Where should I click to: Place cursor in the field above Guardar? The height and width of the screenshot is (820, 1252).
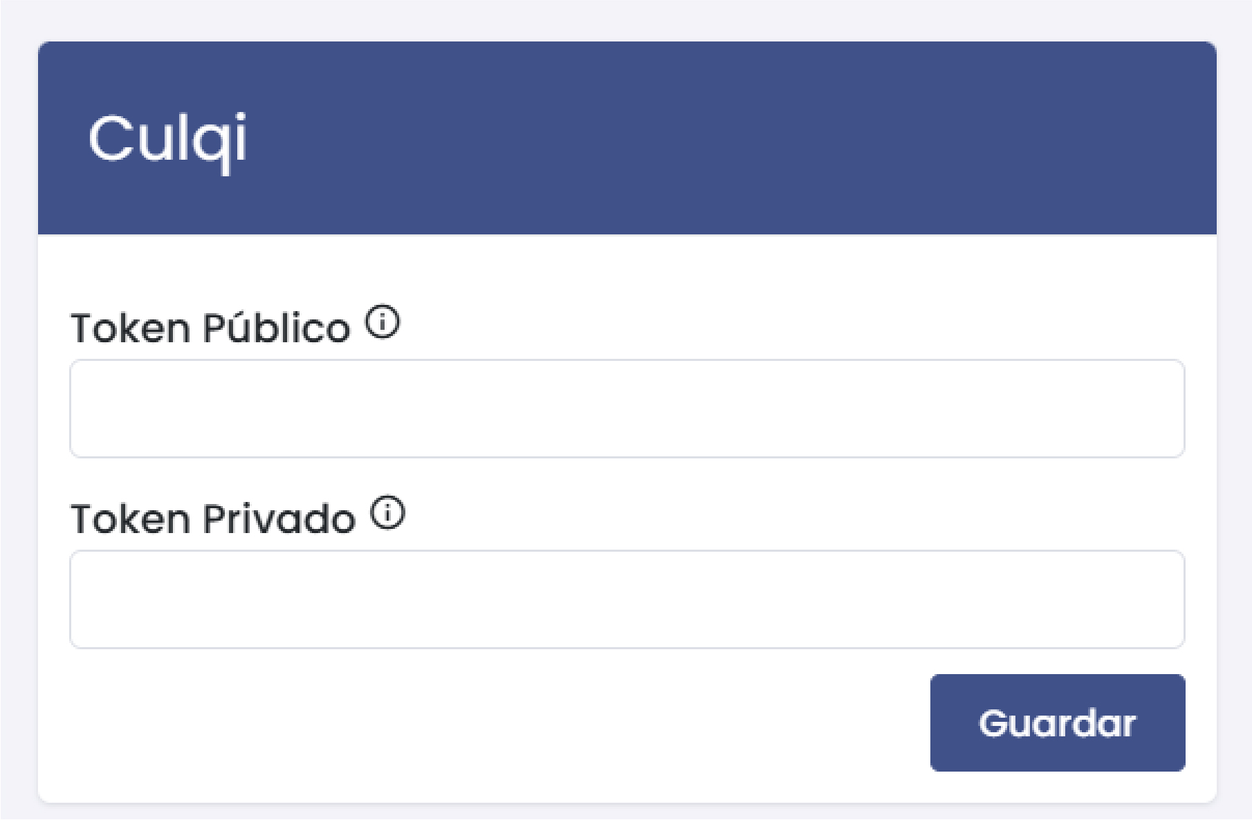pyautogui.click(x=627, y=599)
